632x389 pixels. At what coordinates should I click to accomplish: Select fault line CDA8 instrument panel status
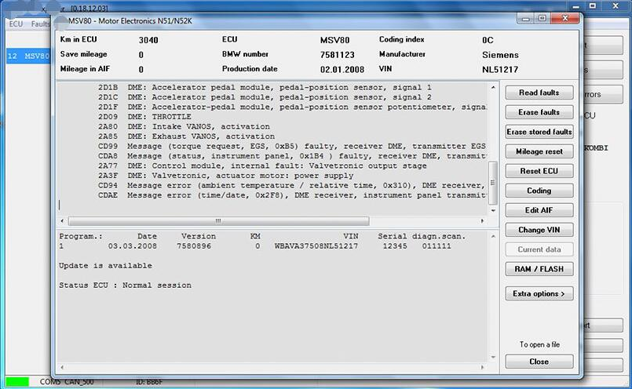292,156
